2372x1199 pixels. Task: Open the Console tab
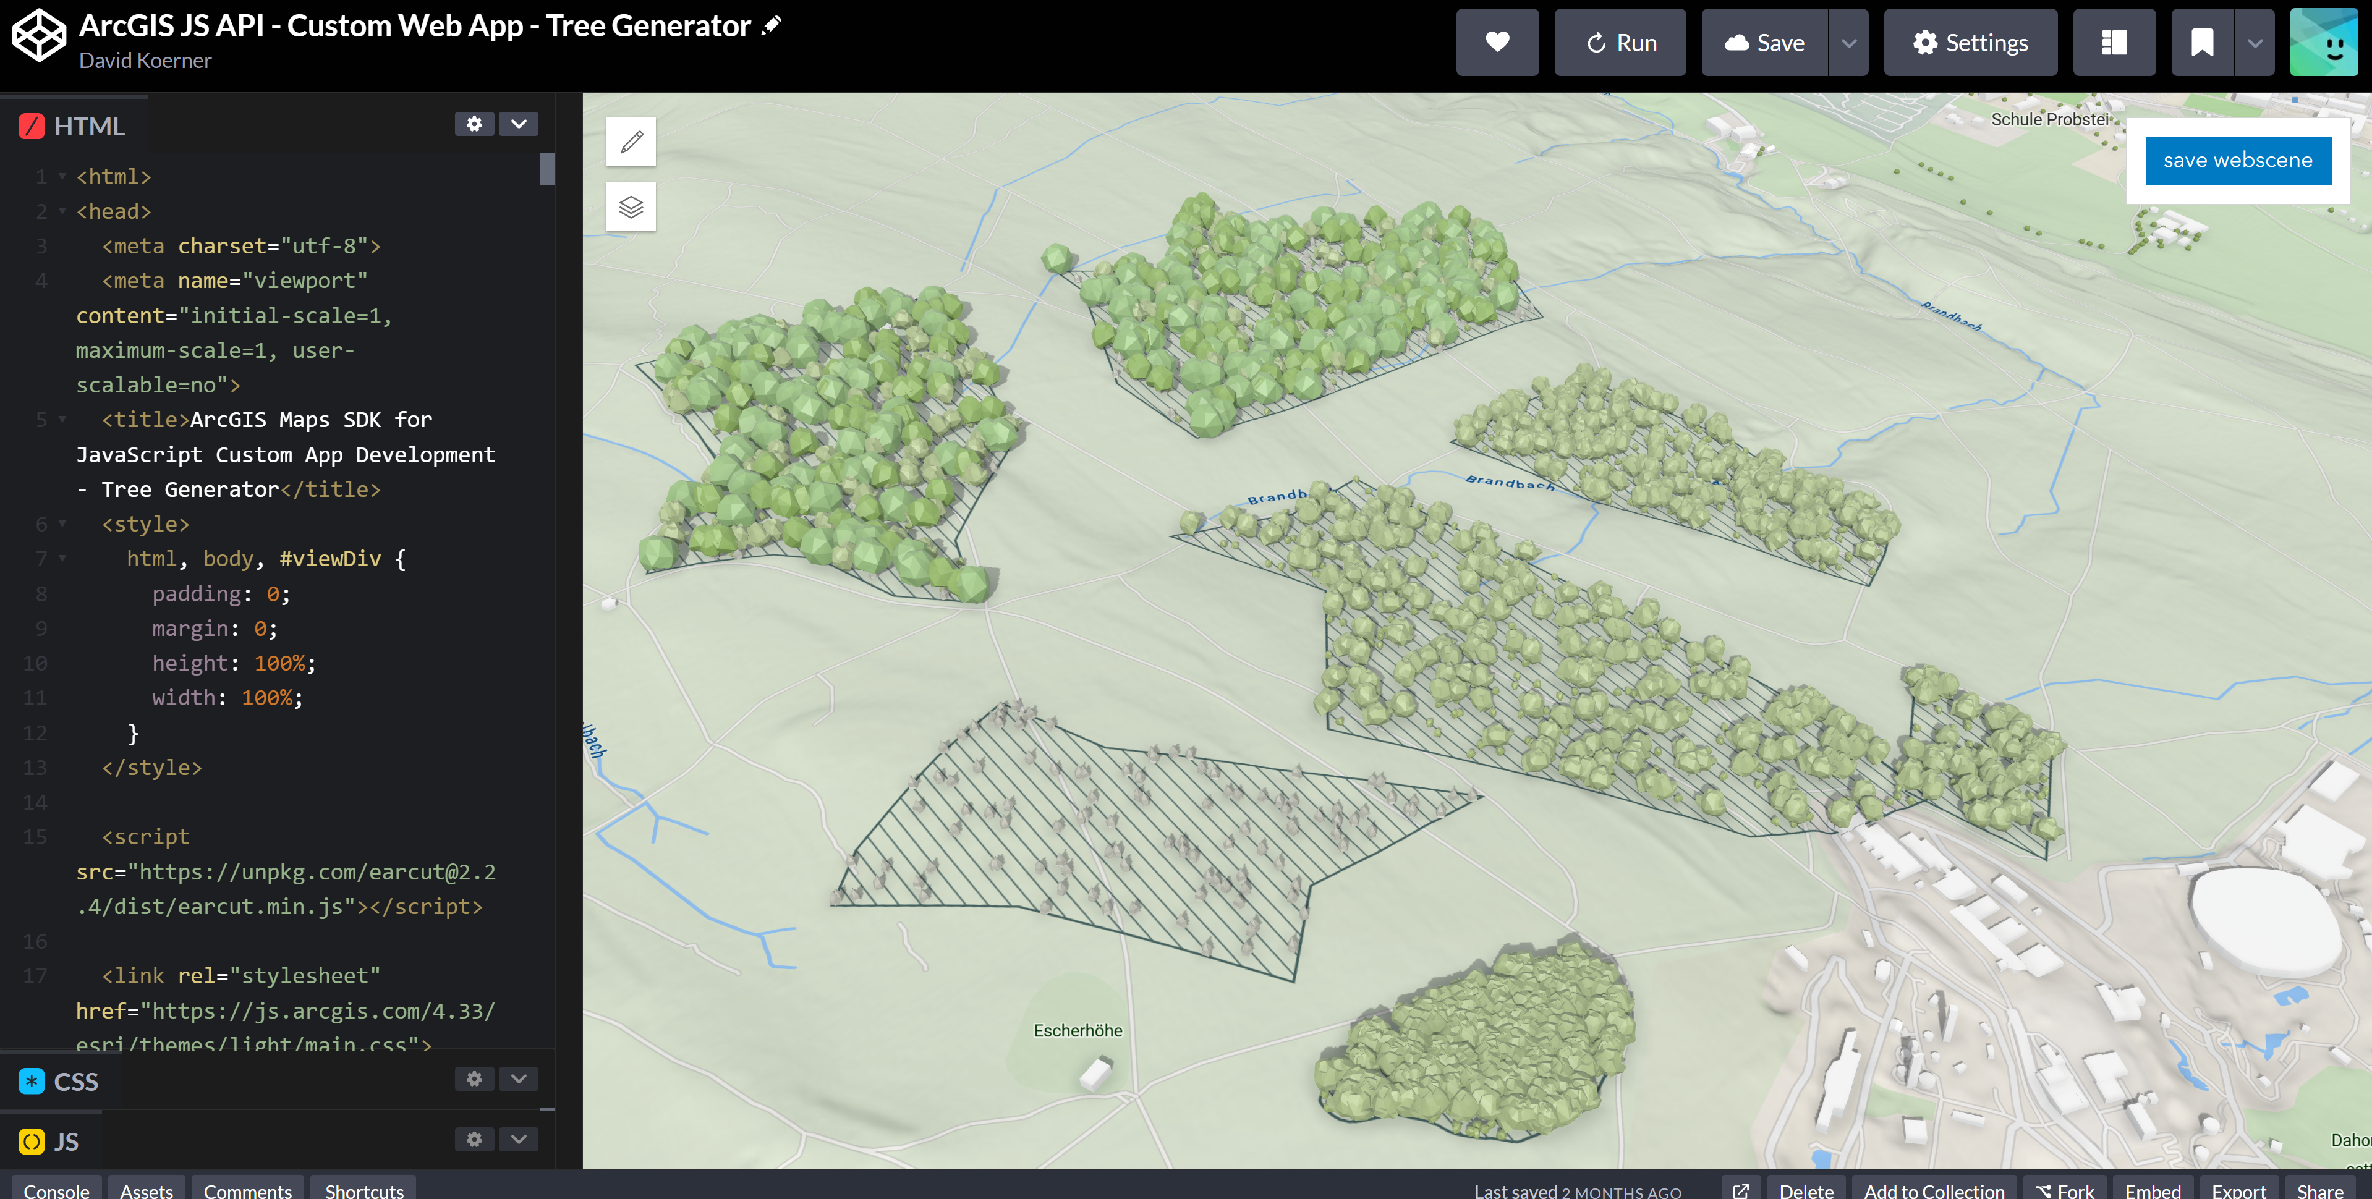pyautogui.click(x=56, y=1190)
